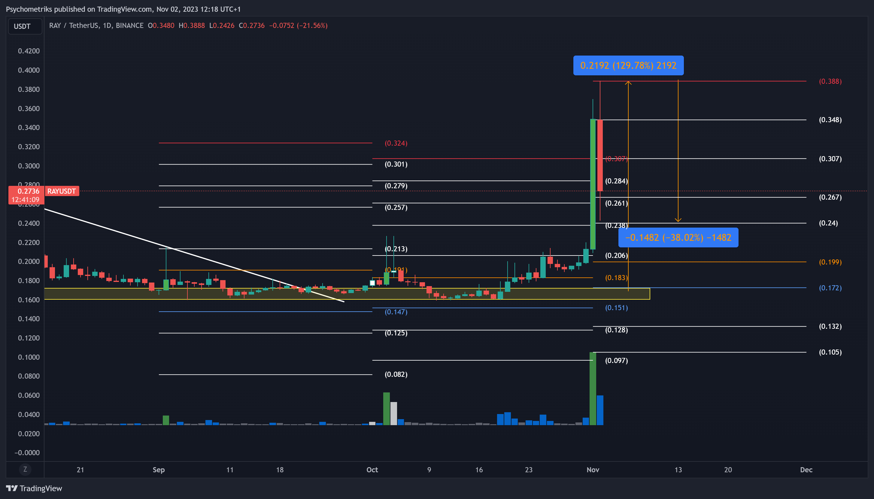Click the Z timezone button at bottom-left
This screenshot has height=499, width=874.
tap(25, 469)
